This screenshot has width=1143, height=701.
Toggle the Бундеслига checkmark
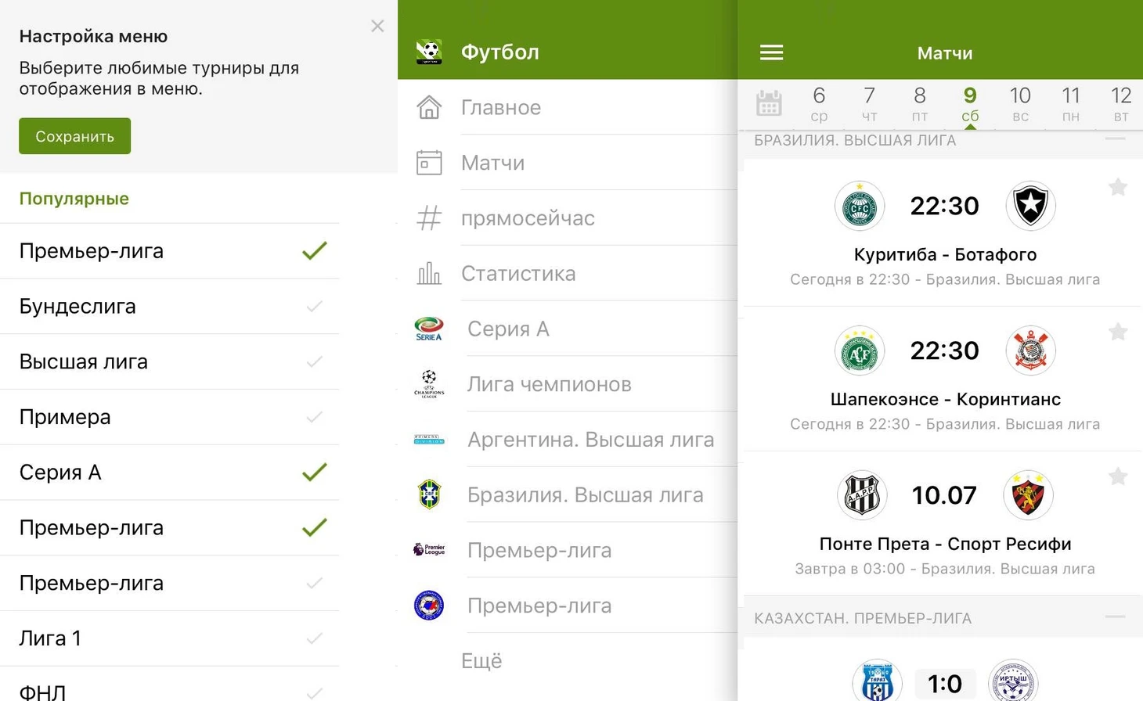[x=314, y=307]
